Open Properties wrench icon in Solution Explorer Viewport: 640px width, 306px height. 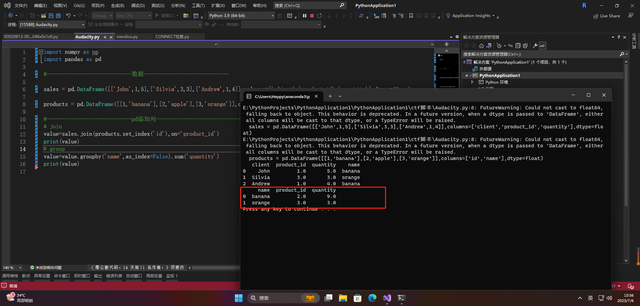tap(535, 46)
